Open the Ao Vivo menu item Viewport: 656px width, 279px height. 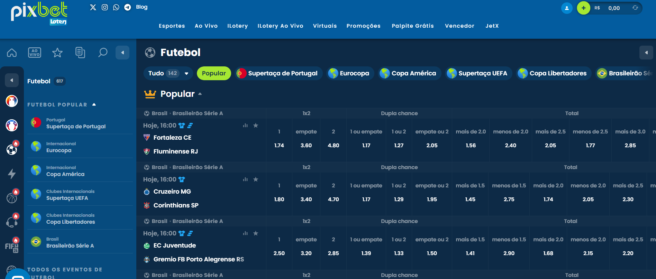tap(206, 26)
